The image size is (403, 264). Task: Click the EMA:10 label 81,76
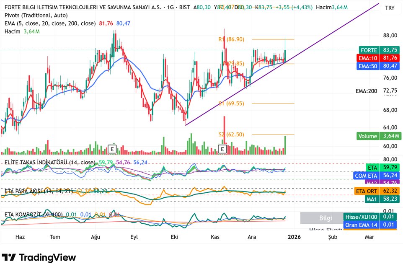point(380,58)
